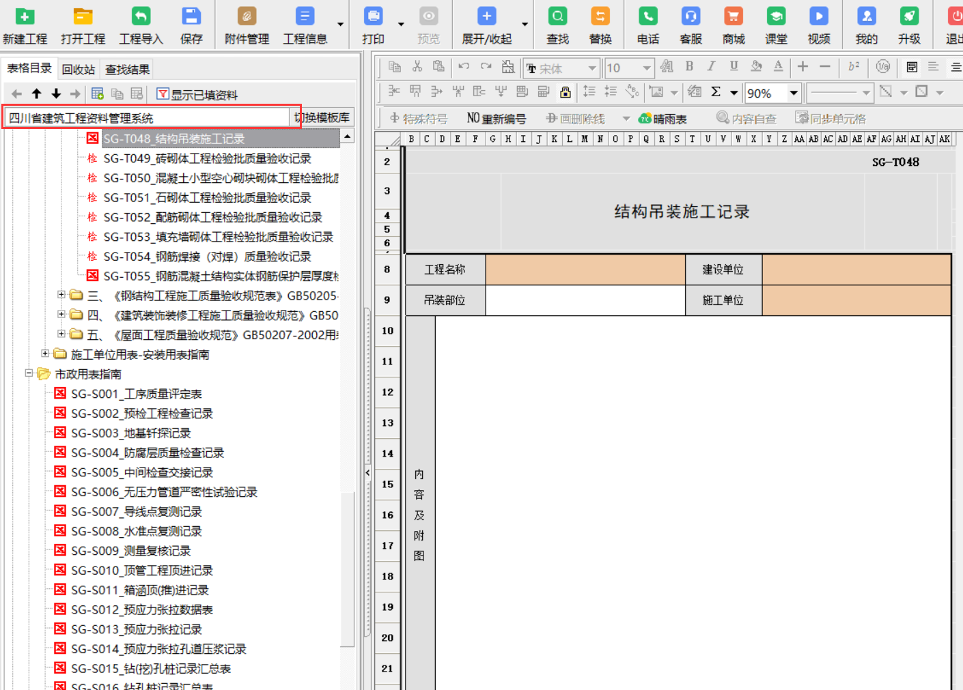Click the 打印 print icon

coord(374,16)
